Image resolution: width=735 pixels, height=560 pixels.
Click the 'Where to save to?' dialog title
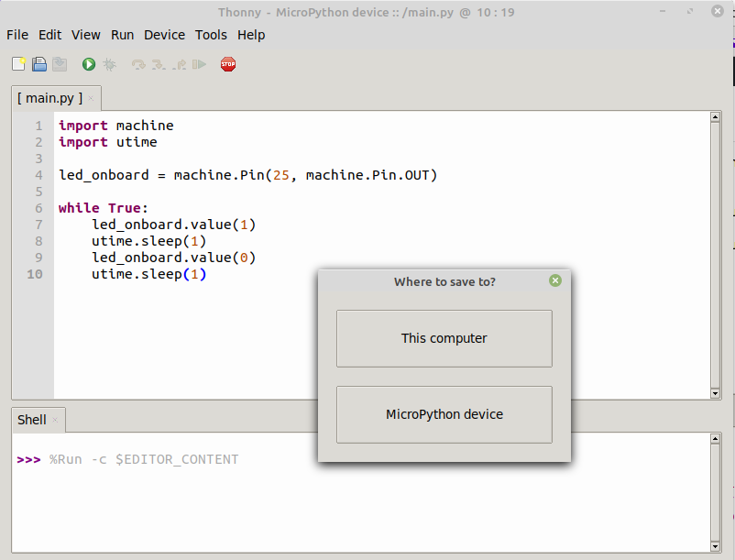[x=444, y=281]
